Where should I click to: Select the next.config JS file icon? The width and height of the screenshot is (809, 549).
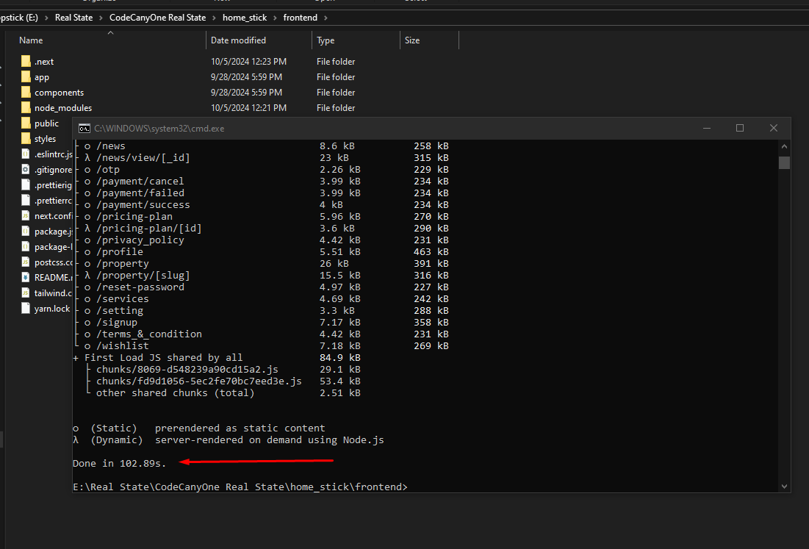pyautogui.click(x=25, y=215)
